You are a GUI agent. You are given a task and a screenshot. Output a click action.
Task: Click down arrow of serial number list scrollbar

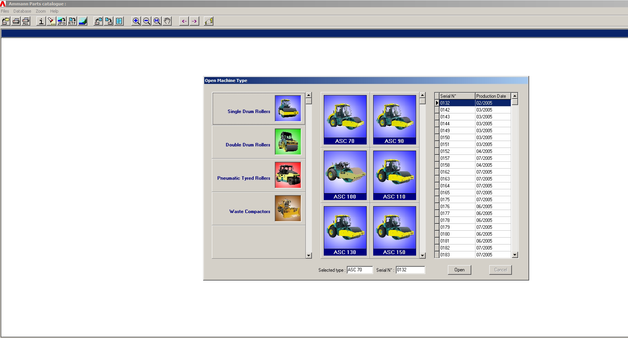tap(515, 255)
